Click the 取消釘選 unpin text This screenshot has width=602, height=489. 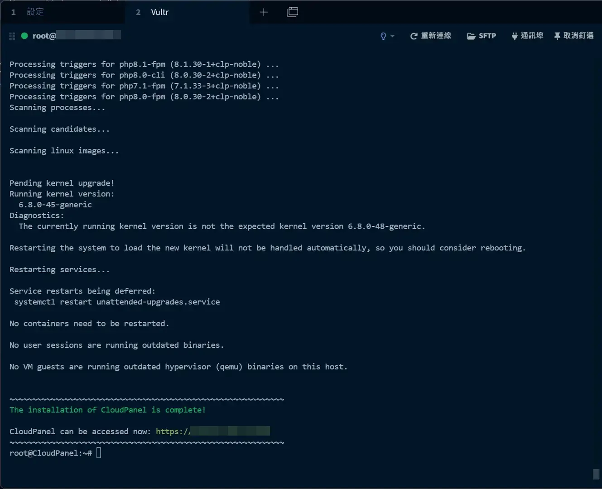pyautogui.click(x=578, y=36)
